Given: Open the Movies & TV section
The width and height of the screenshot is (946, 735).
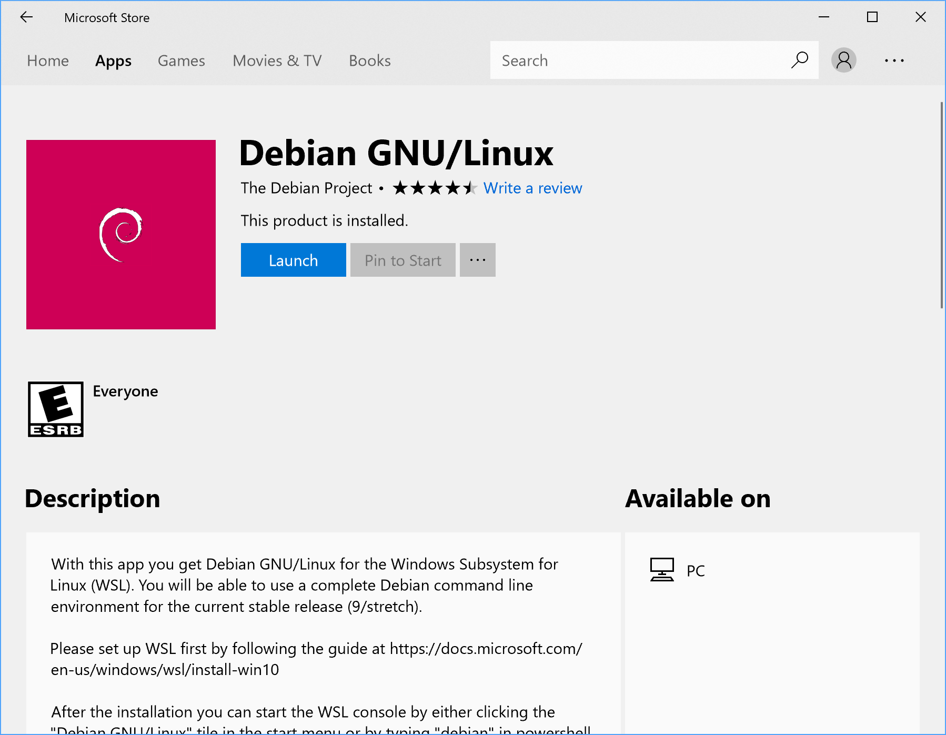Looking at the screenshot, I should coord(277,61).
